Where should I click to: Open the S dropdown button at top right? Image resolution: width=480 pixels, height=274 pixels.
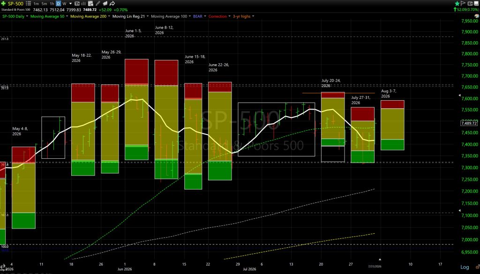(x=470, y=3)
